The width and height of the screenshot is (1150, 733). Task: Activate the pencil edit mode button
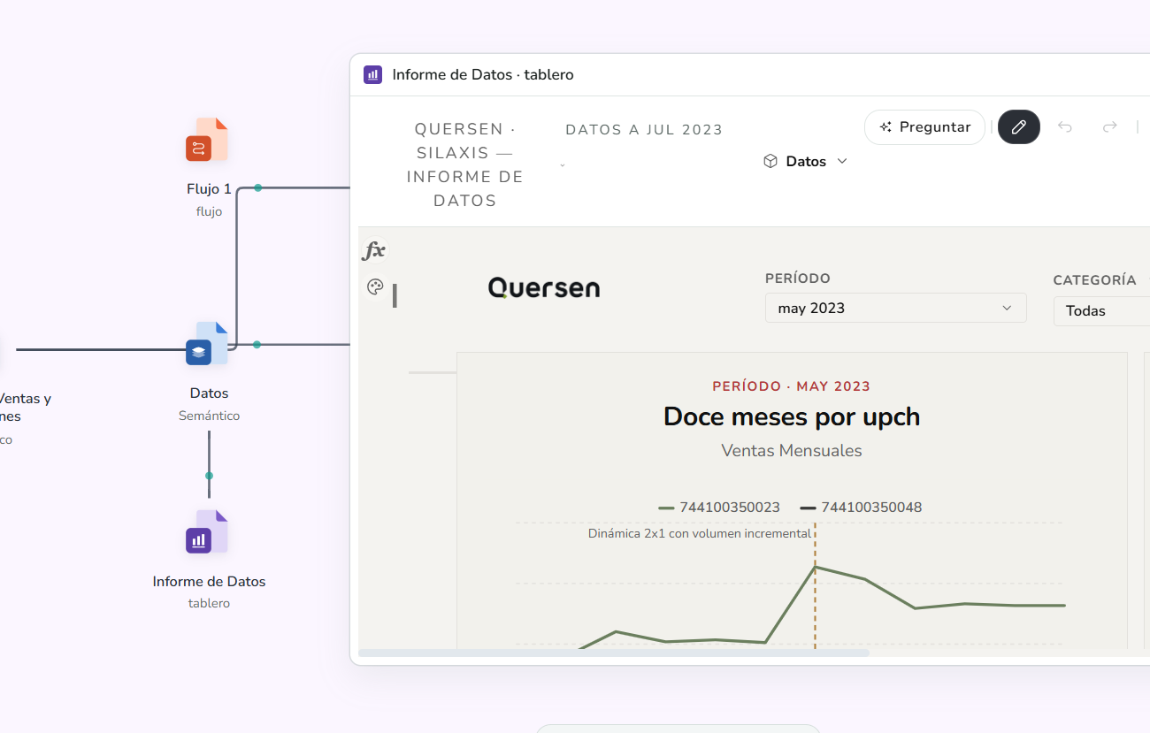(x=1019, y=127)
